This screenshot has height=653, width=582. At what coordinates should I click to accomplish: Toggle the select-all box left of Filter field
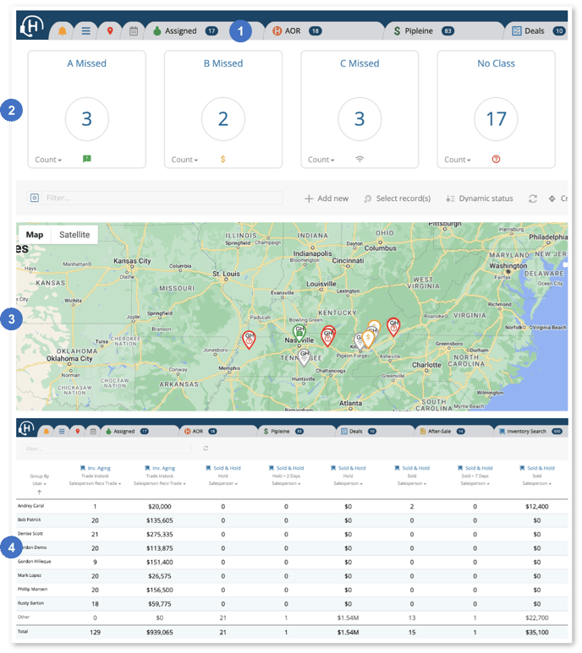[x=35, y=198]
